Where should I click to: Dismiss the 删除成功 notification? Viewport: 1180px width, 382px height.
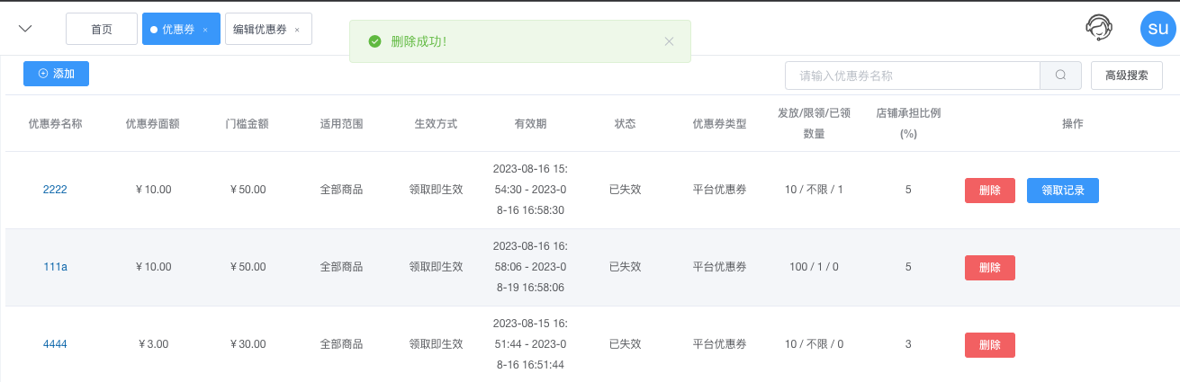[x=669, y=41]
